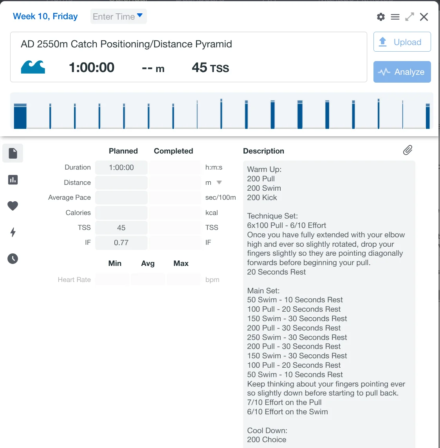Click the first warm-up bar in workout graph
The width and height of the screenshot is (440, 448).
click(x=20, y=116)
